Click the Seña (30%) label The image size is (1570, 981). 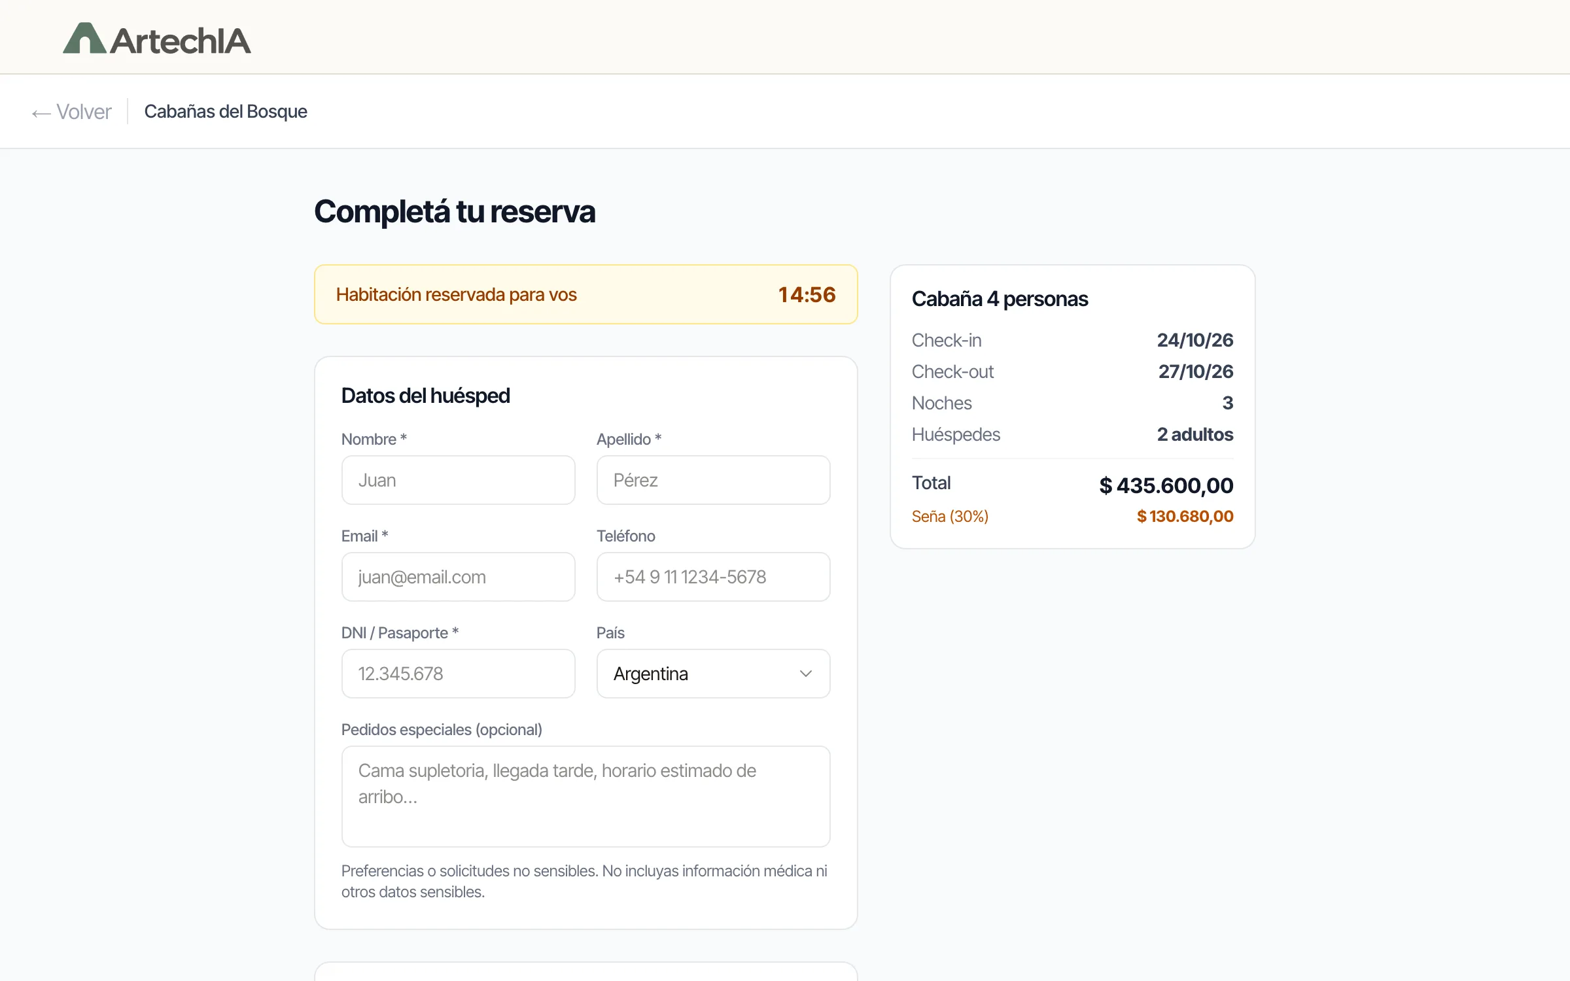(x=950, y=517)
